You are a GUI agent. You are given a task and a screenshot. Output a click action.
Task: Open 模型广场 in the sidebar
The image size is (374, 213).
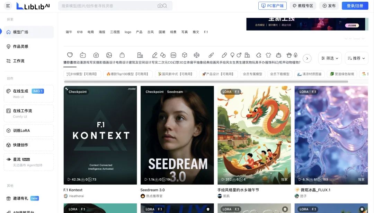click(x=29, y=32)
